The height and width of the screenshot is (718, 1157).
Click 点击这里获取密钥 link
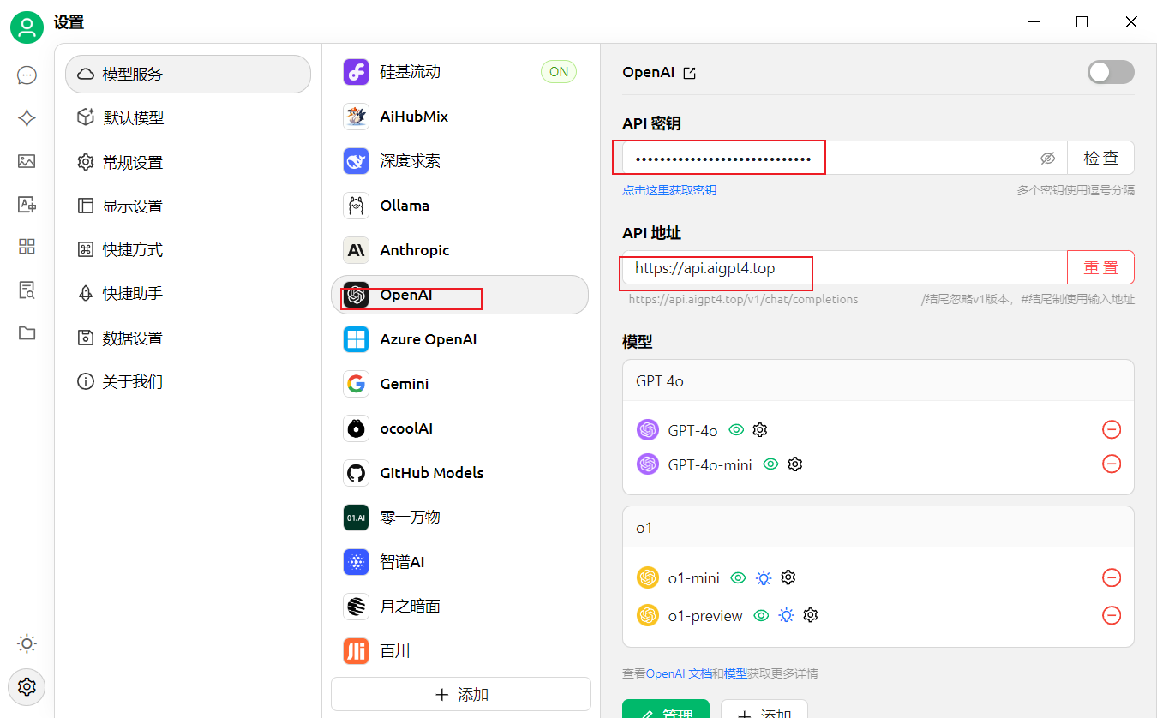tap(669, 190)
